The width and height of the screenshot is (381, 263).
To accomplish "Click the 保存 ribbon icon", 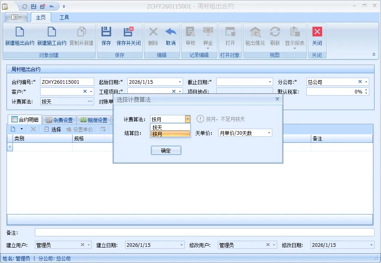I will tap(106, 32).
